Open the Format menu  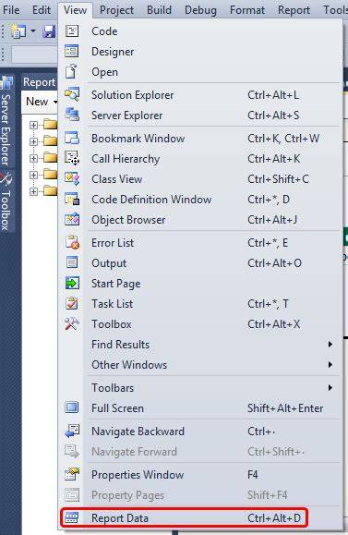(x=247, y=10)
